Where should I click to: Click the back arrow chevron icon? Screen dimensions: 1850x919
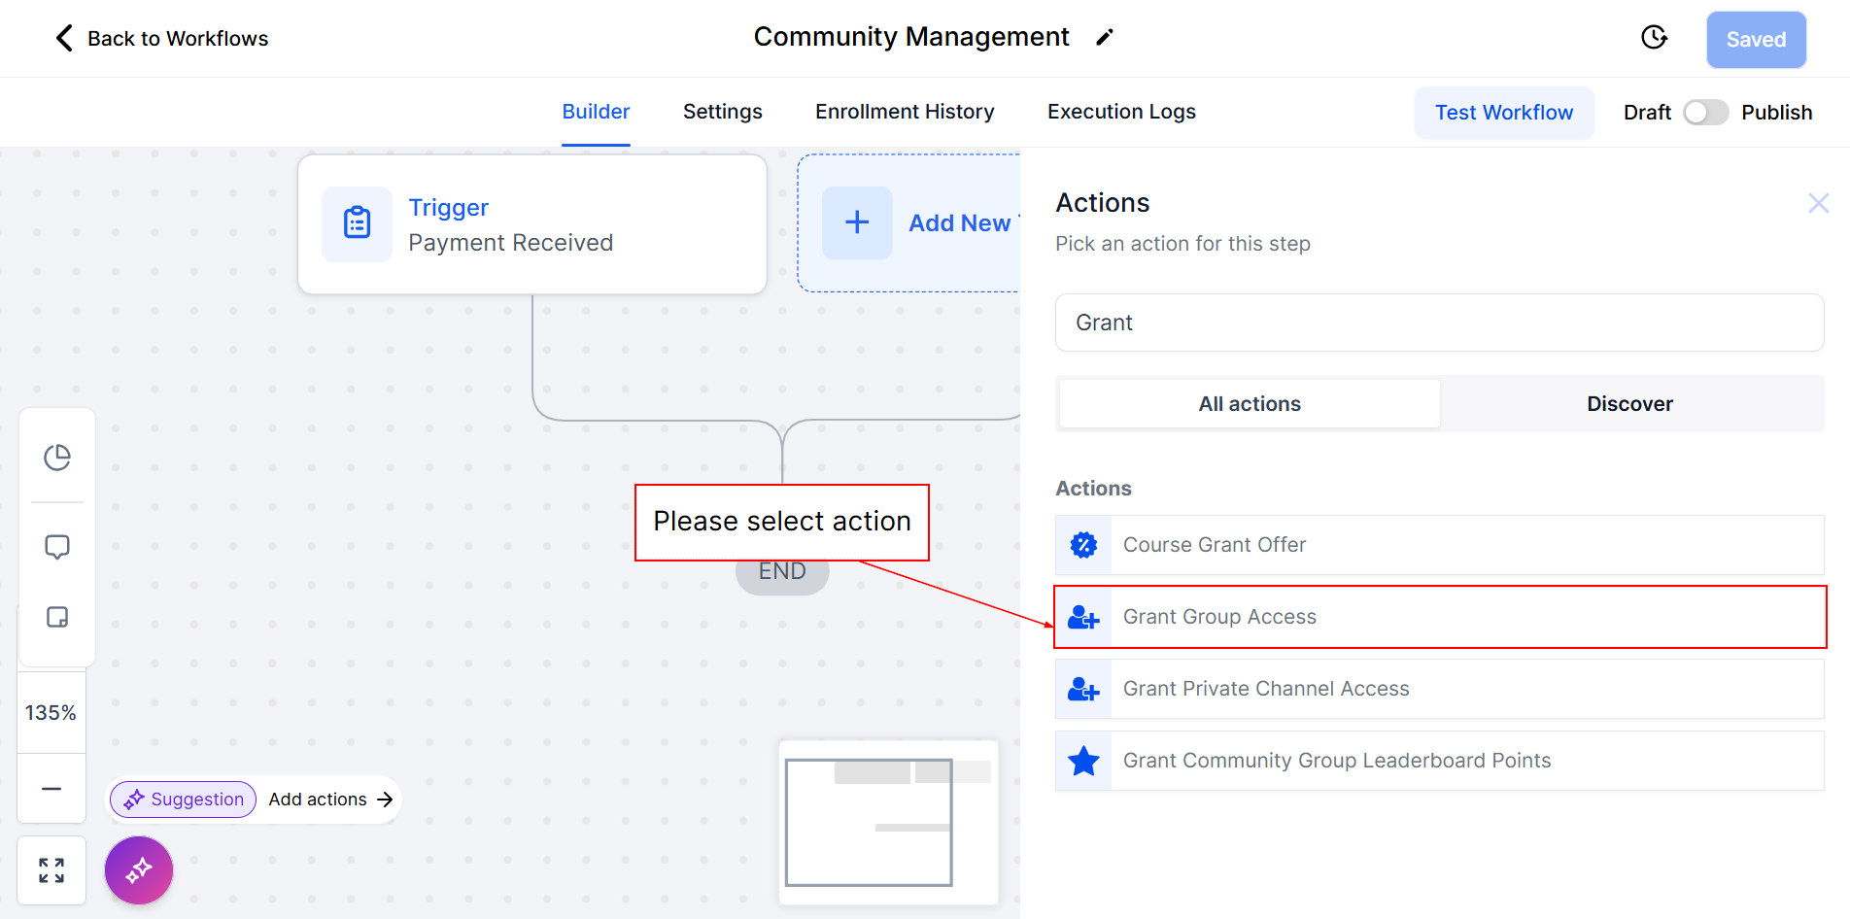tap(64, 38)
